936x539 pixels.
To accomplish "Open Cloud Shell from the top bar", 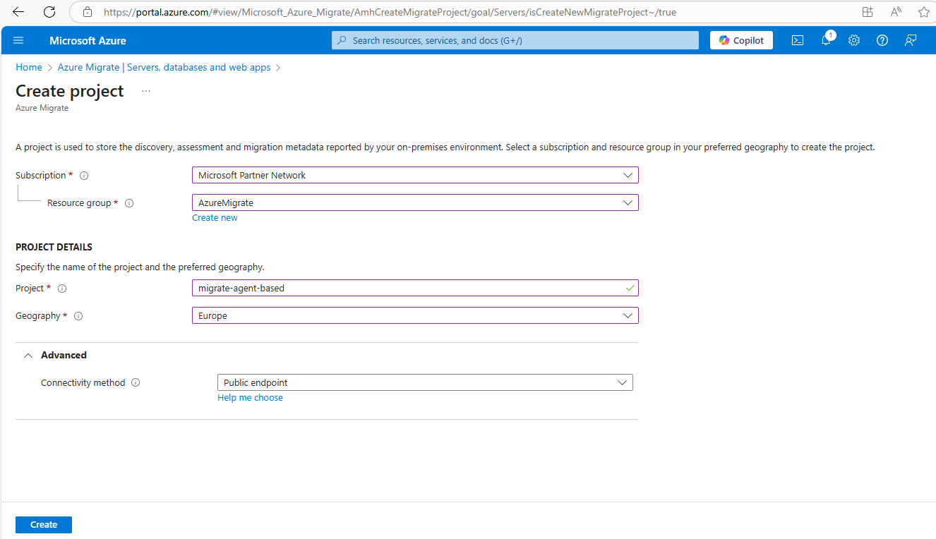I will [797, 40].
